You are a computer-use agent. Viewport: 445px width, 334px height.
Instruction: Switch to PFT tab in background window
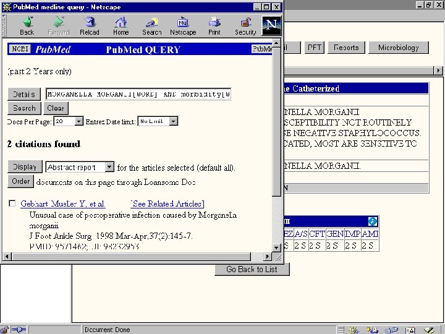[x=315, y=48]
